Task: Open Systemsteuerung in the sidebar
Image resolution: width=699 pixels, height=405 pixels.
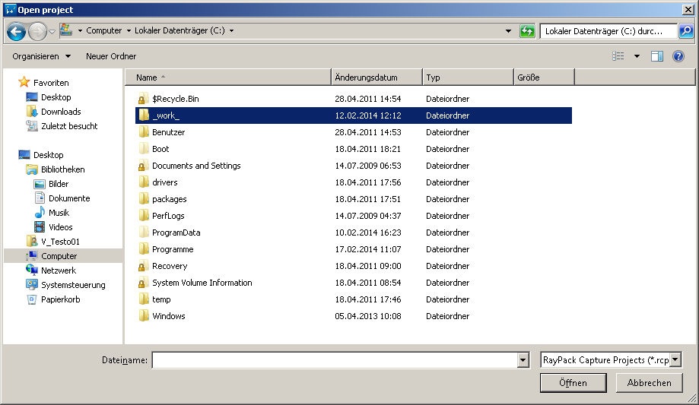Action: pyautogui.click(x=73, y=285)
